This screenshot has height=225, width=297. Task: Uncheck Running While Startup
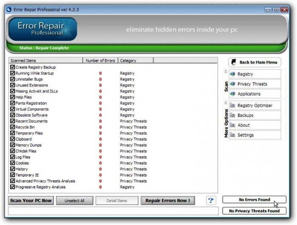coord(12,73)
